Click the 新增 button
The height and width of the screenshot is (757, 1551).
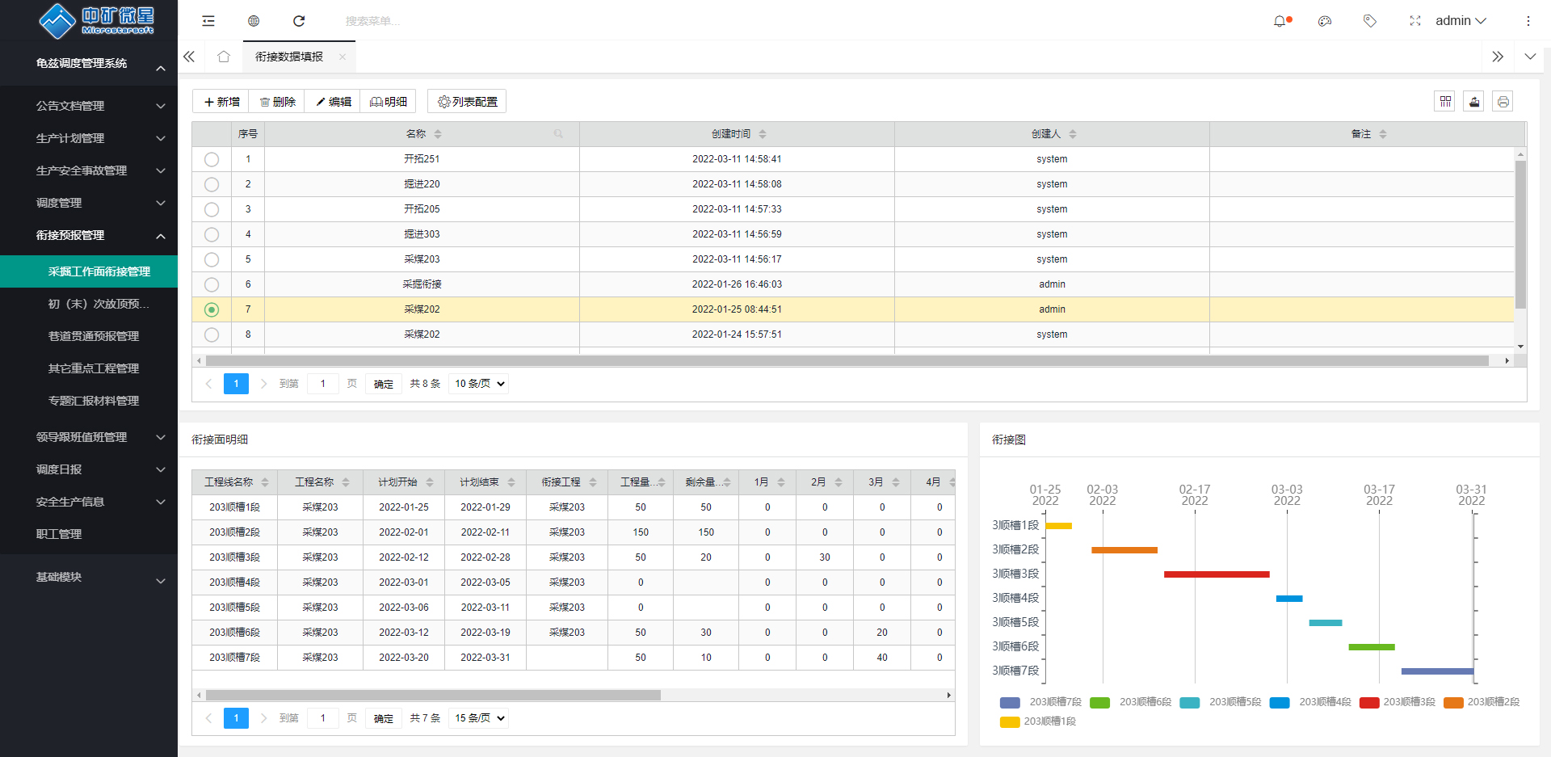221,102
